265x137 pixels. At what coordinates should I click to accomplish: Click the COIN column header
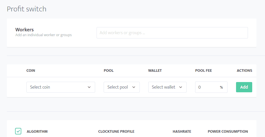point(31,71)
